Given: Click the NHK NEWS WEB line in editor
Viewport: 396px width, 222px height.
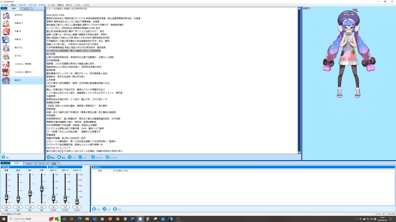Looking at the screenshot, I should point(55,15).
